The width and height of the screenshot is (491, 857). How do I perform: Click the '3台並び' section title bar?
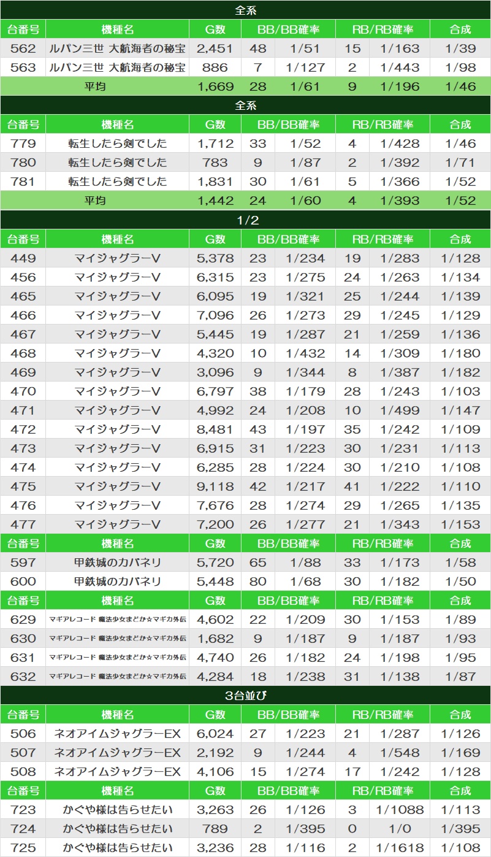pos(245,696)
